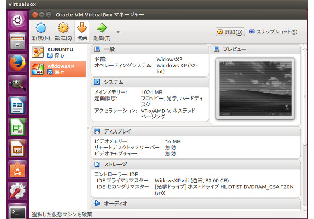The width and height of the screenshot is (314, 219).
Task: Open Ubuntu Software Center launcher icon
Action: (17, 170)
